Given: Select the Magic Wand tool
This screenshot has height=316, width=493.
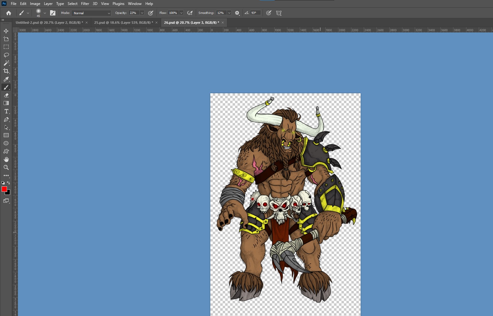Looking at the screenshot, I should (6, 63).
